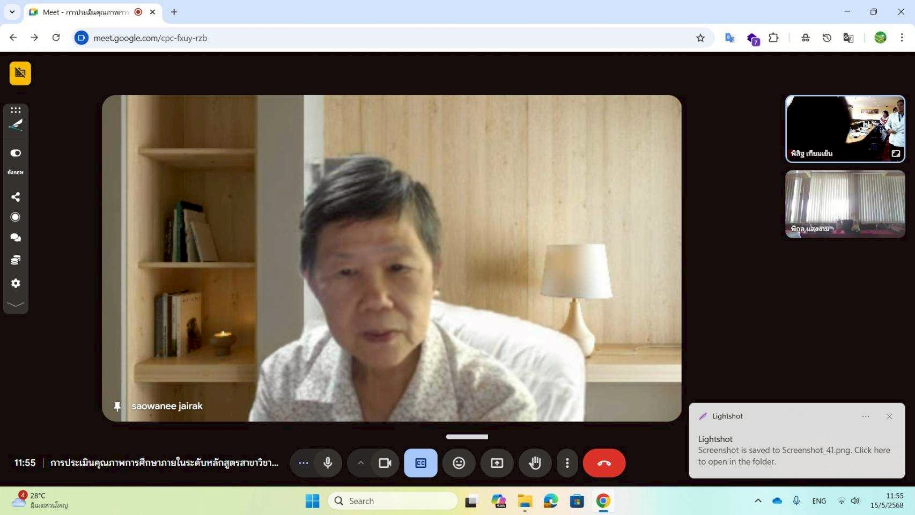The height and width of the screenshot is (515, 915).
Task: Open a new browser tab
Action: 174,12
